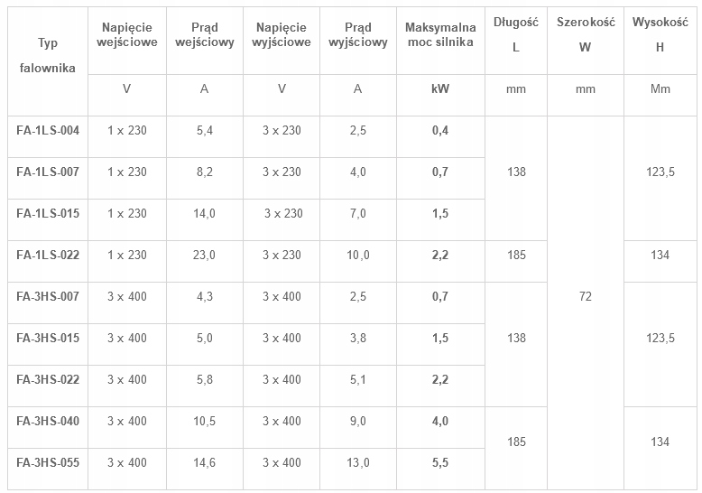702x493 pixels.
Task: Click the 72 width value cell
Action: 585,296
